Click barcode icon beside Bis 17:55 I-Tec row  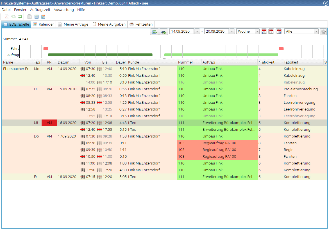99,130
